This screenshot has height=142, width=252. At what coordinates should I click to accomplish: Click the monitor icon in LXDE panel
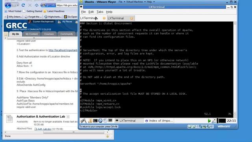(110, 121)
